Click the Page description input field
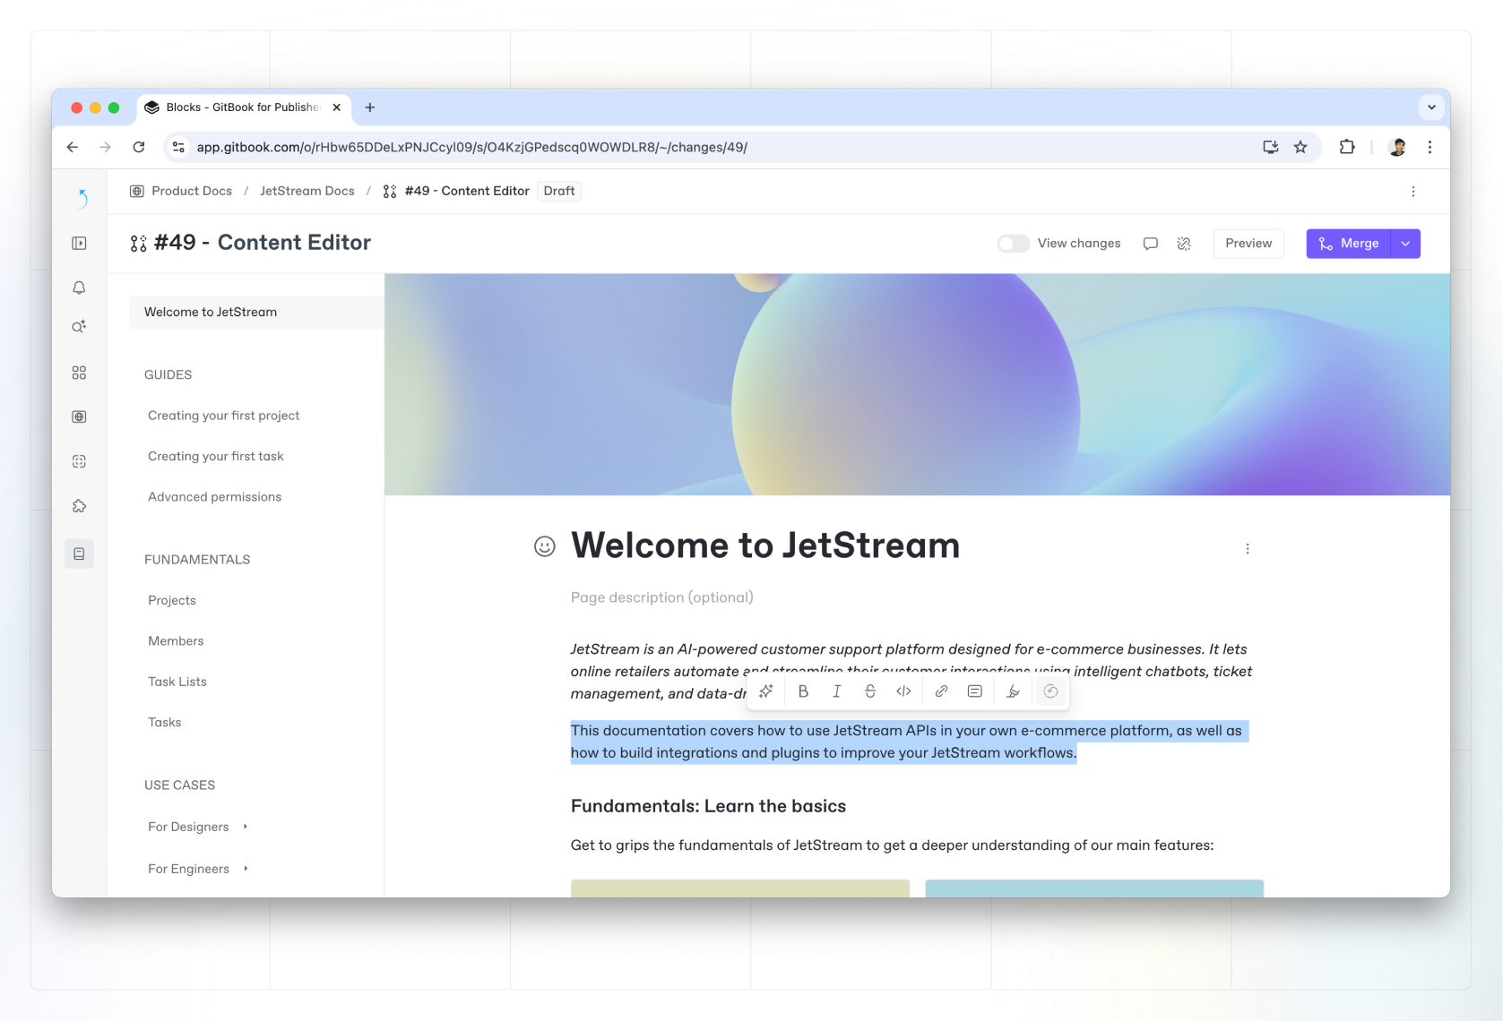The width and height of the screenshot is (1503, 1021). 661,597
